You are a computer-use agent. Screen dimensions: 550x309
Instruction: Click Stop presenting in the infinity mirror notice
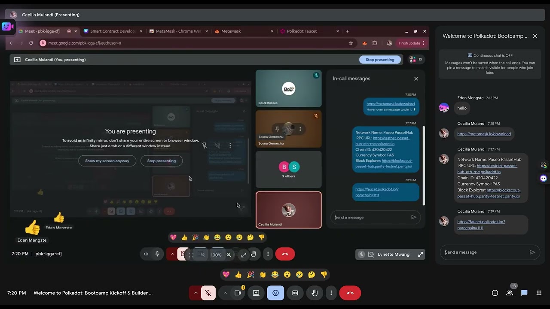162,161
